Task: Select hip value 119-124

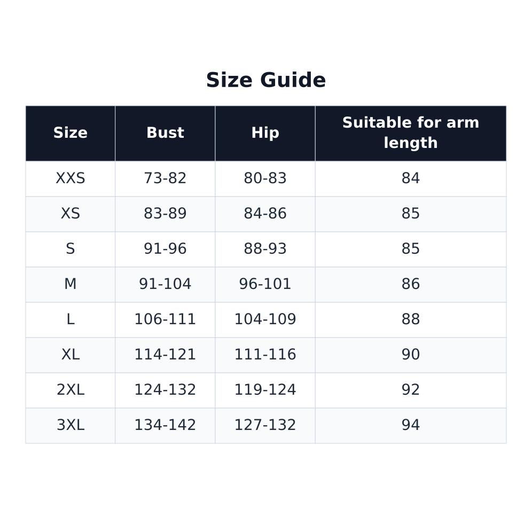Action: click(x=265, y=390)
